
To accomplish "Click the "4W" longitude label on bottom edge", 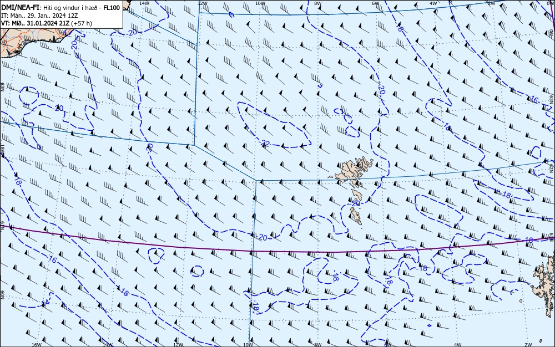I will point(457,345).
